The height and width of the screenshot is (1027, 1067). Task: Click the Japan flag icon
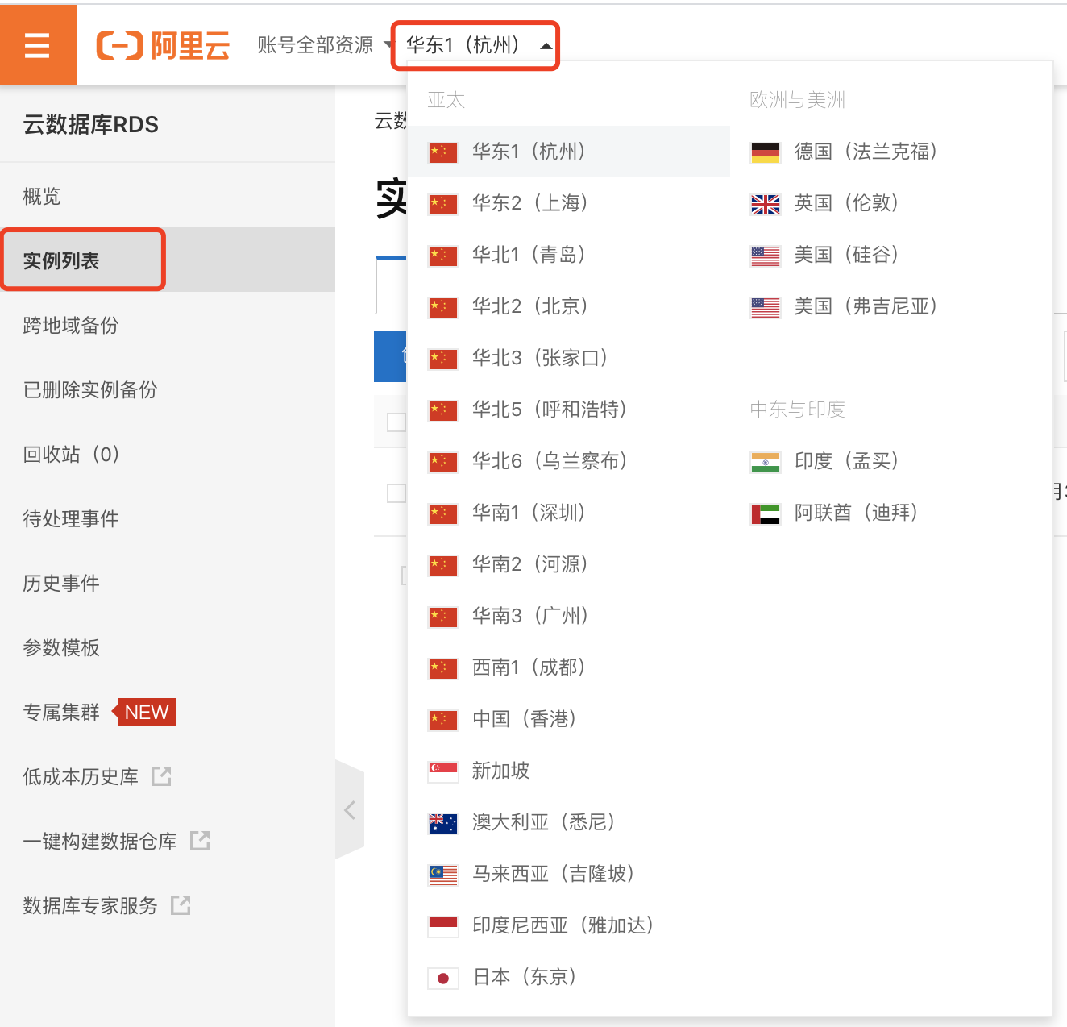pos(443,979)
